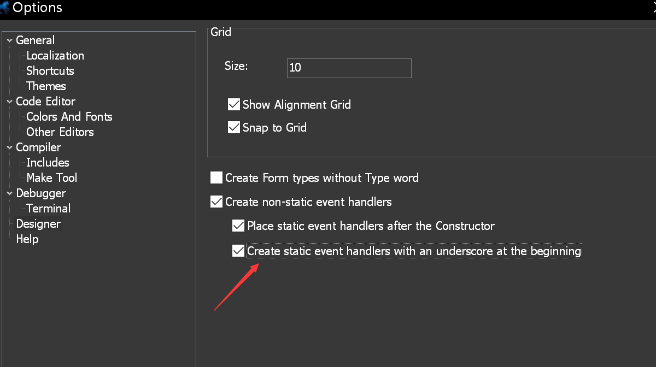Uncheck Create non-static event handlers

point(216,201)
